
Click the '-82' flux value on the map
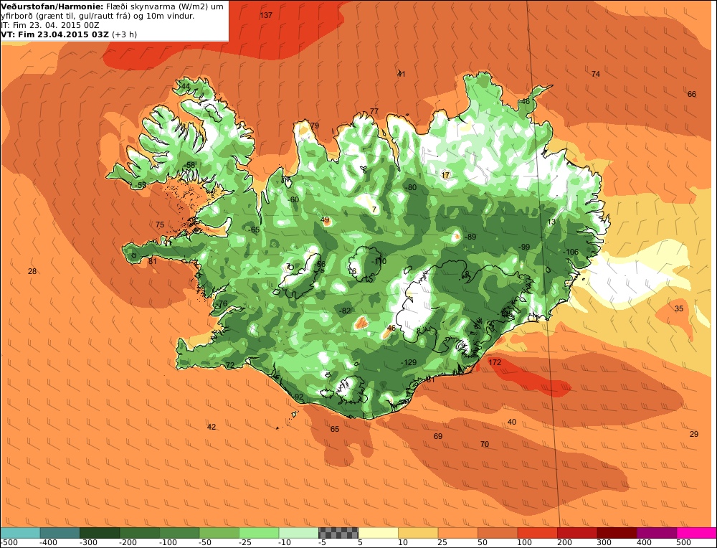(x=345, y=311)
